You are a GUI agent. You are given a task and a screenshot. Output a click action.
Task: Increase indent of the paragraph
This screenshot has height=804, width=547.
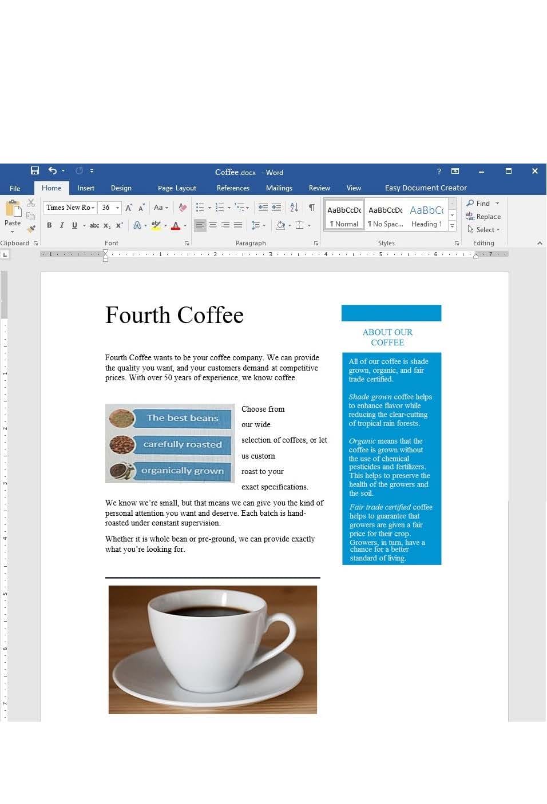click(x=276, y=208)
